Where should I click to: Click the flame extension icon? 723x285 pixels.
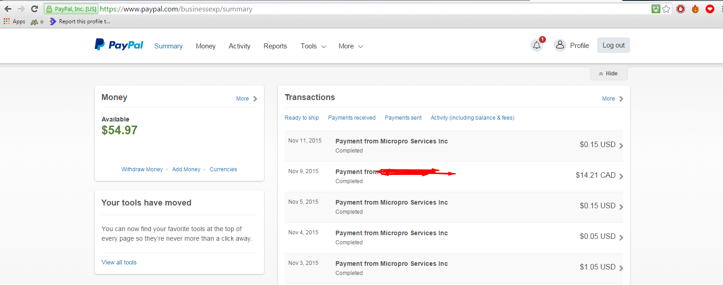pyautogui.click(x=695, y=9)
